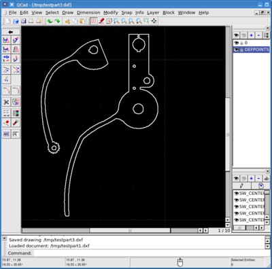Click the green undo arrow

tap(50, 21)
